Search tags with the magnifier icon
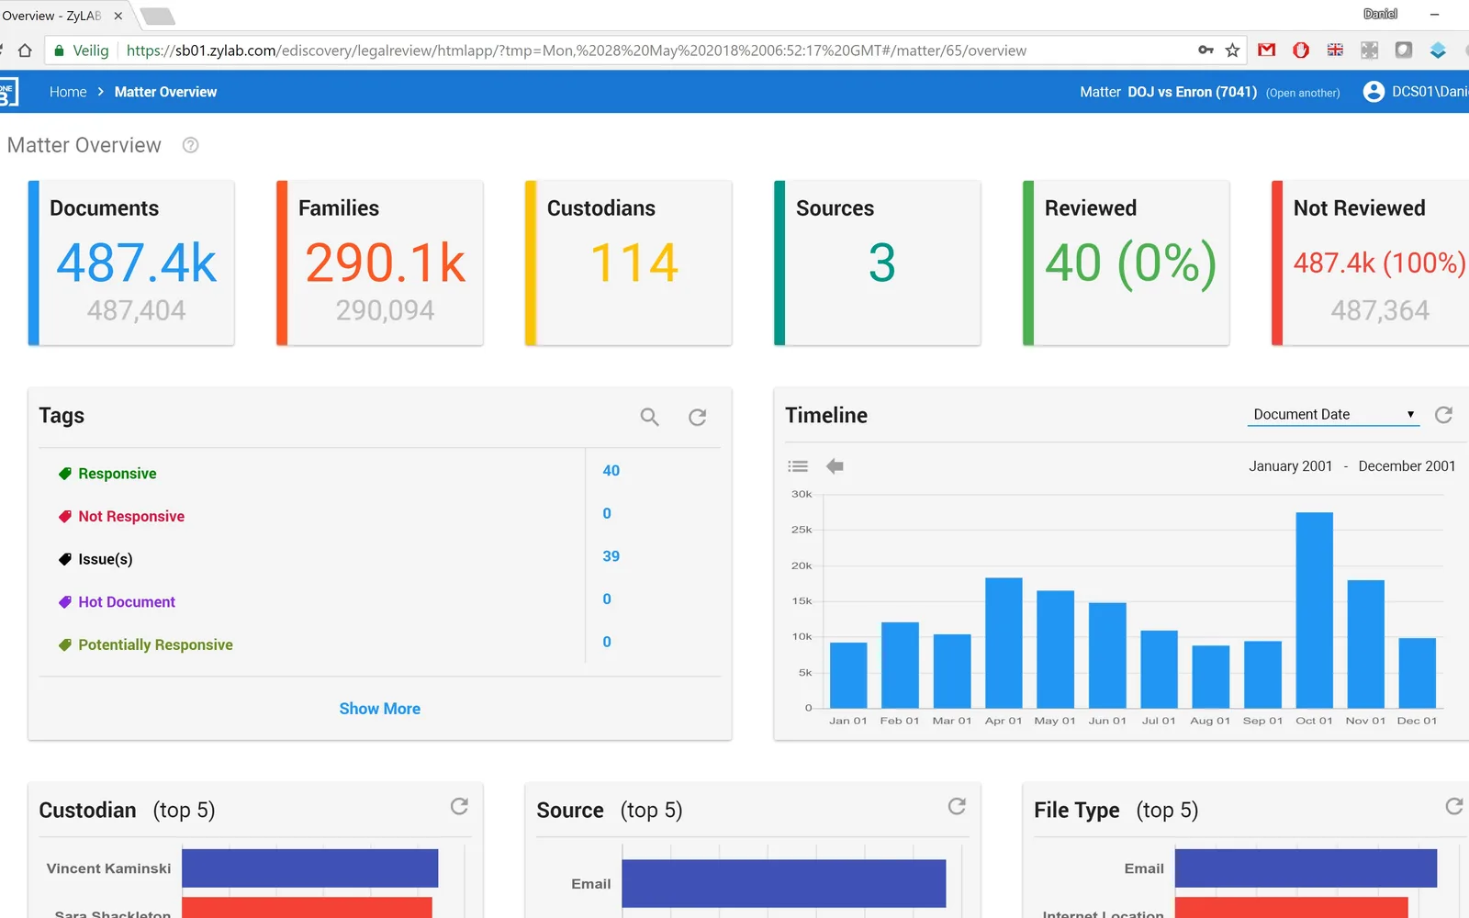 point(649,418)
